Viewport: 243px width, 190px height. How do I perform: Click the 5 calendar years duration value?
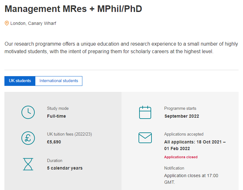click(65, 168)
